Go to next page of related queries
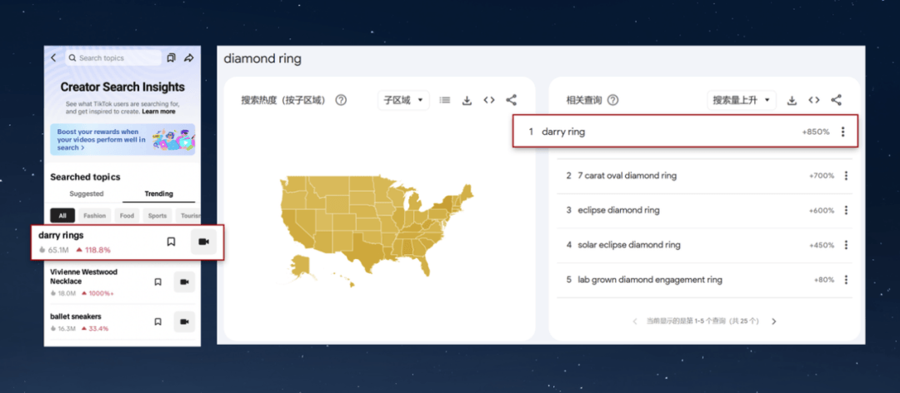900x393 pixels. point(773,321)
